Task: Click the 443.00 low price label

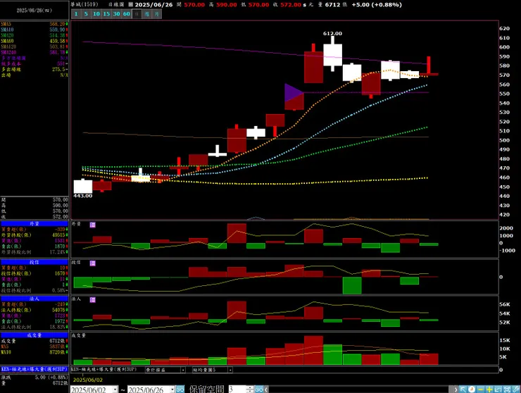Action: pyautogui.click(x=83, y=196)
